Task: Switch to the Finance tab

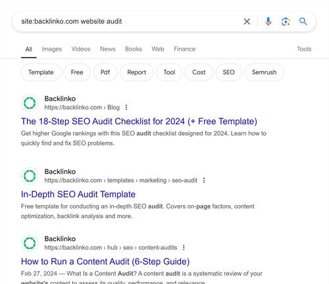Action: coord(185,49)
